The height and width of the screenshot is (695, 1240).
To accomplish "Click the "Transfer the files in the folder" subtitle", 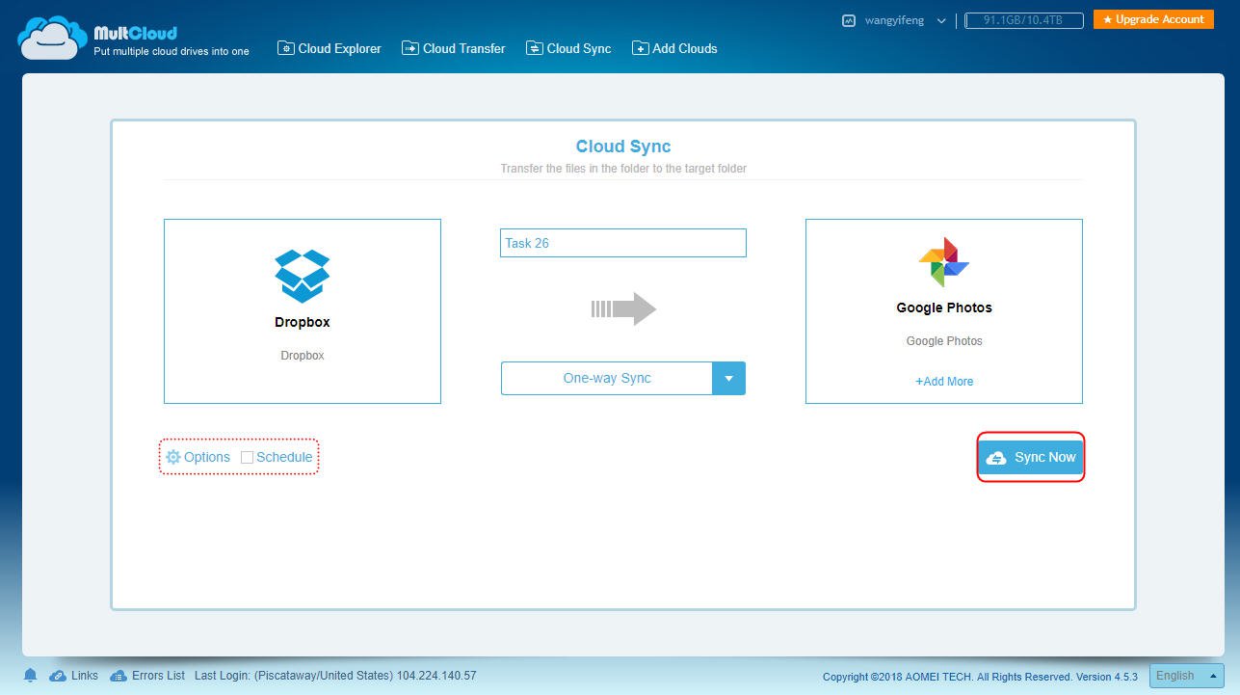I will click(623, 169).
